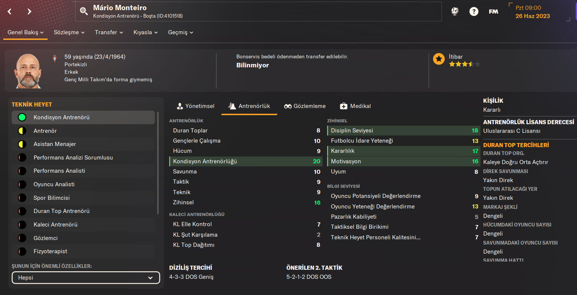Viewport: 577px width, 295px height.
Task: Open the Hepsi attributes dropdown
Action: click(x=86, y=278)
